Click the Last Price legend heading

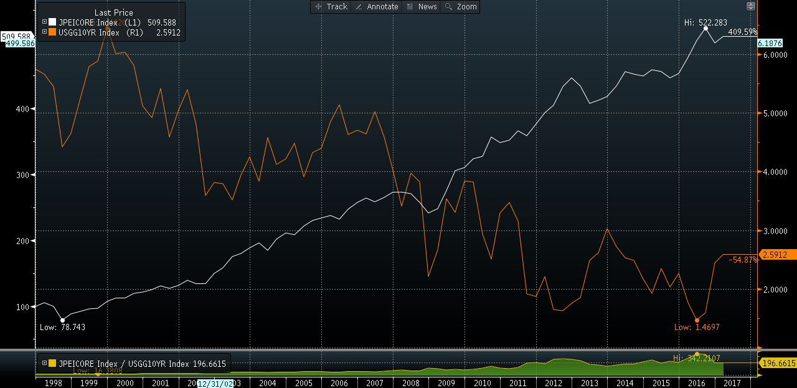pyautogui.click(x=113, y=12)
